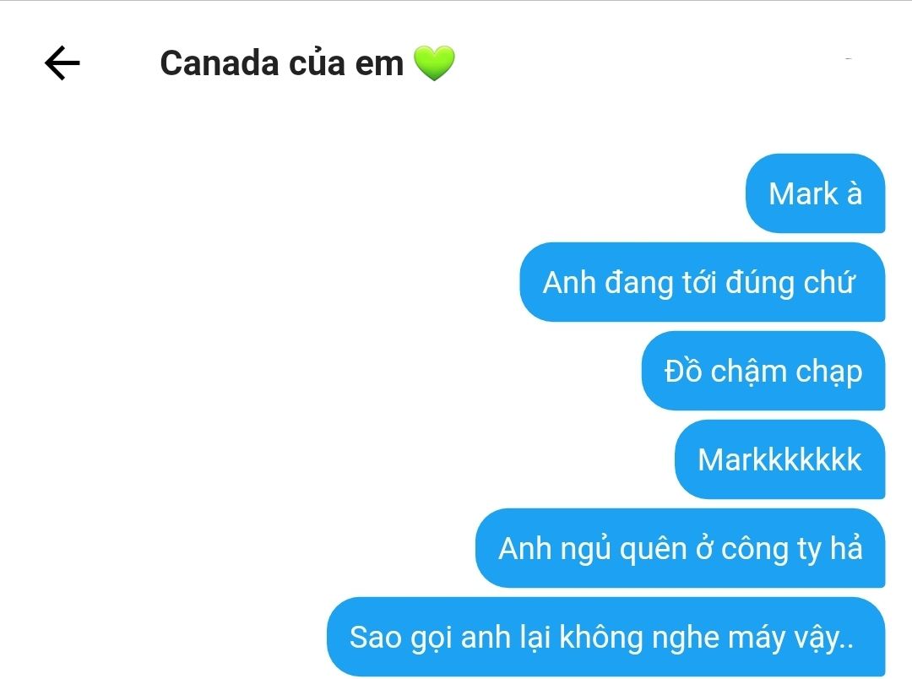Screen dimensions: 912x679
Task: Tap the green heart emoji in title
Action: tap(434, 62)
